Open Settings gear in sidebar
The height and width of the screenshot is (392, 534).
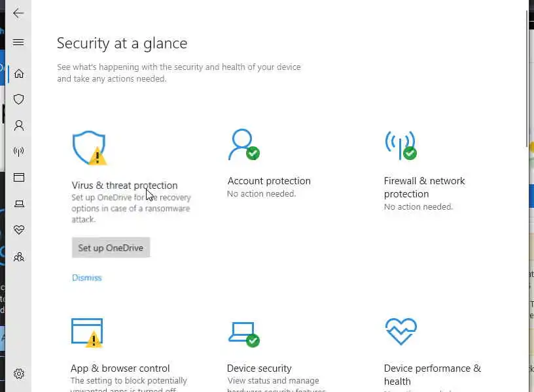click(x=19, y=374)
